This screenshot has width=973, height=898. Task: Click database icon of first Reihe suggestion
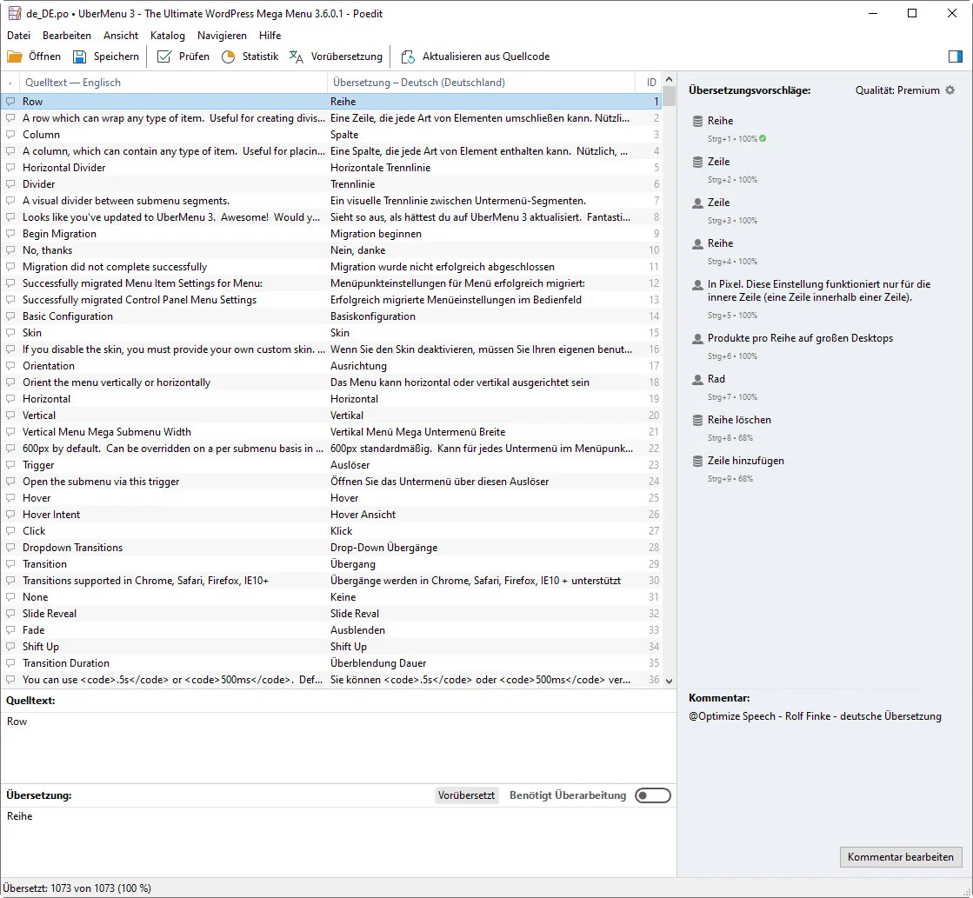[x=697, y=121]
